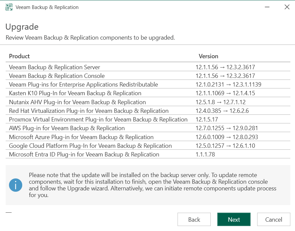Close the upgrade window with X
This screenshot has width=295, height=231.
[287, 7]
